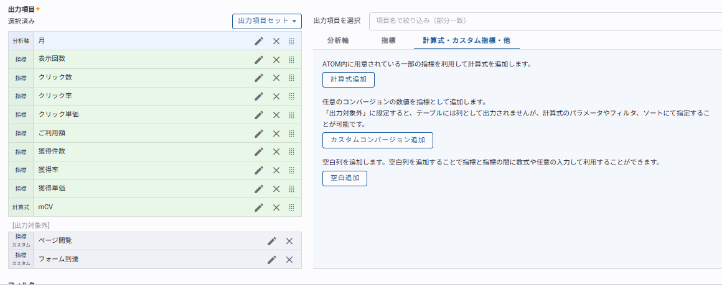Edit ページ閲覧 custom metric
722x285 pixels.
point(271,242)
